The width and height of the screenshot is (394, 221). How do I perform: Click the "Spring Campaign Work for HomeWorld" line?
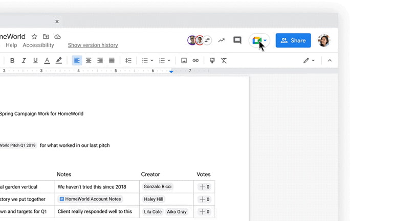41,113
